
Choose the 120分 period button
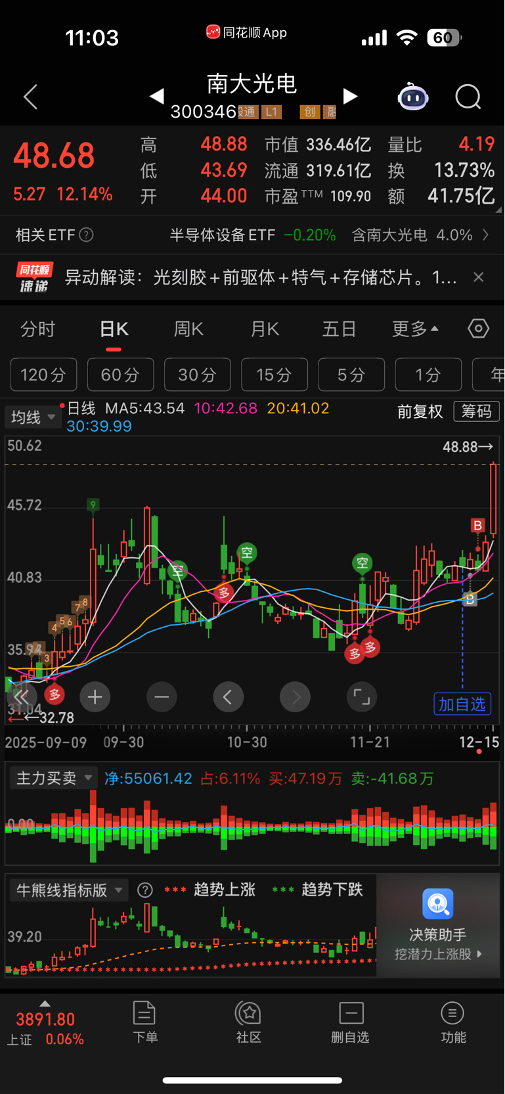(43, 375)
